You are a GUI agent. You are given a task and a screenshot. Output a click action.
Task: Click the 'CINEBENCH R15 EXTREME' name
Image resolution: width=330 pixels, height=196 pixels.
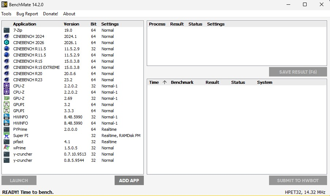pyautogui.click(x=37, y=67)
